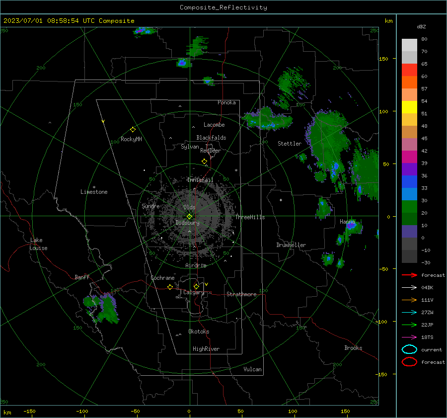Click the yellow diamond marker near Cochrane
Image resolution: width=447 pixels, height=418 pixels.
[170, 287]
